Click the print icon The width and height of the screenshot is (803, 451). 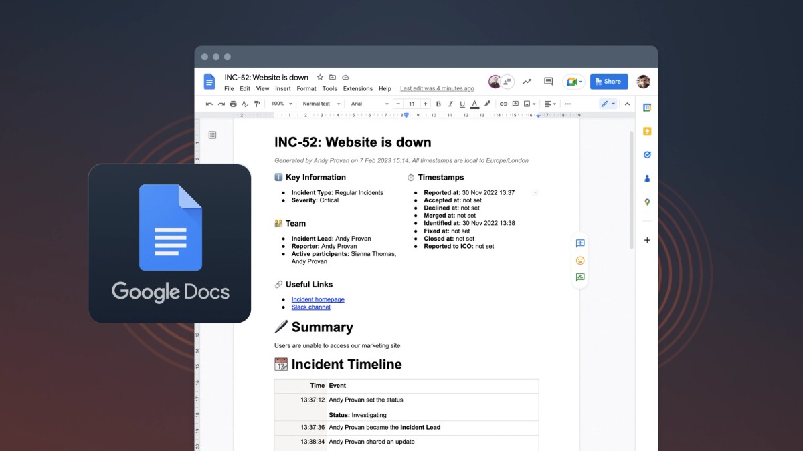click(x=234, y=104)
